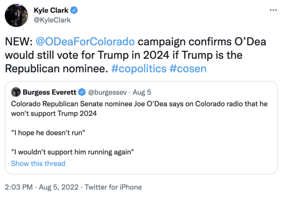The width and height of the screenshot is (285, 198).
Task: Follow the #cosen hashtag
Action: click(188, 69)
